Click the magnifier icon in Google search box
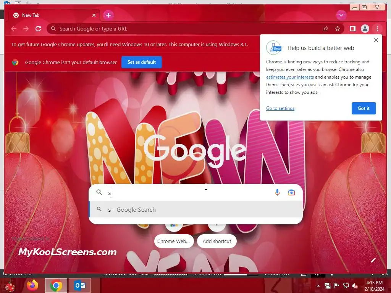This screenshot has width=391, height=293. [x=99, y=192]
